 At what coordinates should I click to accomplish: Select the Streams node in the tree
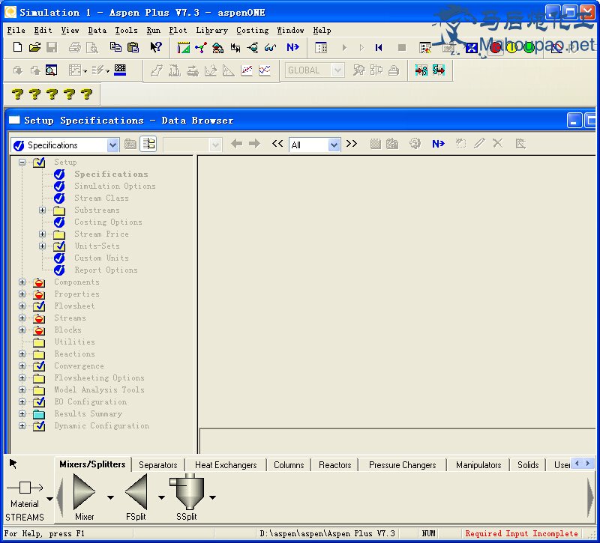70,318
